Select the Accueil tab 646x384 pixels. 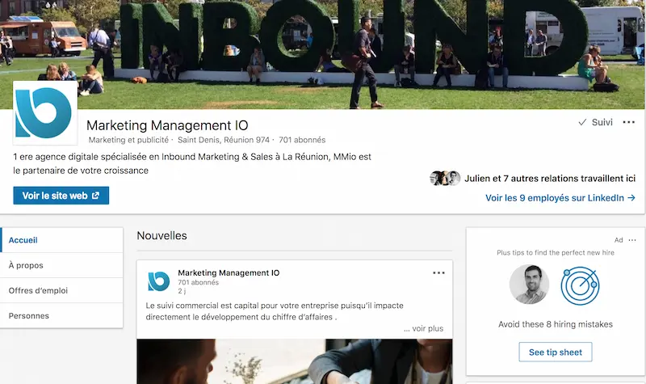62,240
